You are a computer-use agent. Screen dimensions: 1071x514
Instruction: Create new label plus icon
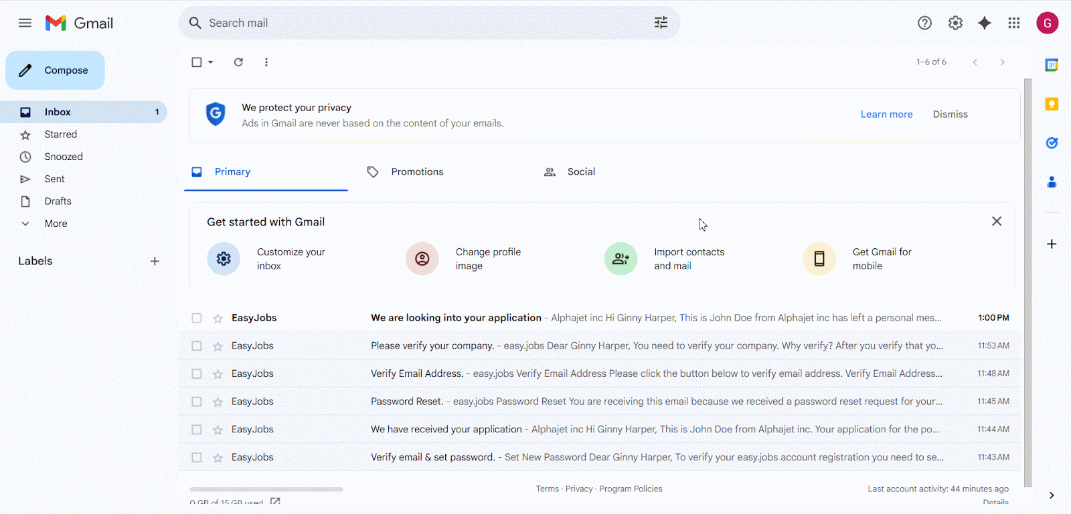(x=155, y=261)
